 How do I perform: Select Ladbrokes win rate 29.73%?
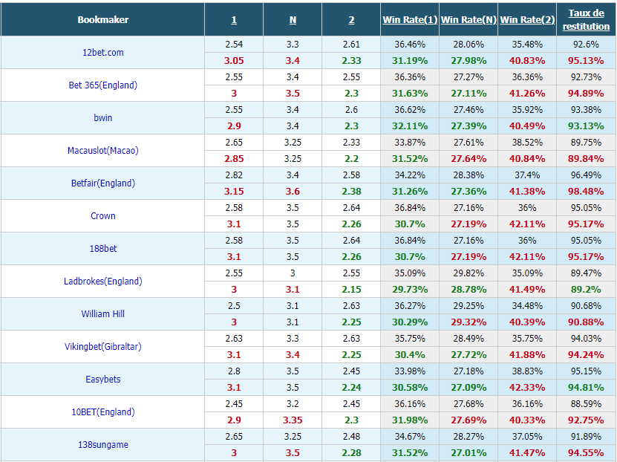tap(410, 289)
